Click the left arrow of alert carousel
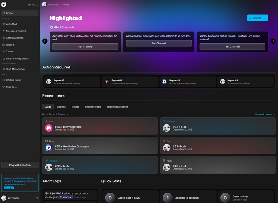The image size is (278, 203). point(45,41)
